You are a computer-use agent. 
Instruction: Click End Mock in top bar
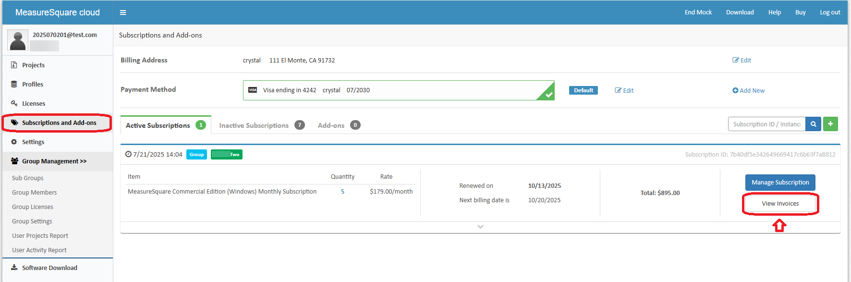(x=698, y=12)
